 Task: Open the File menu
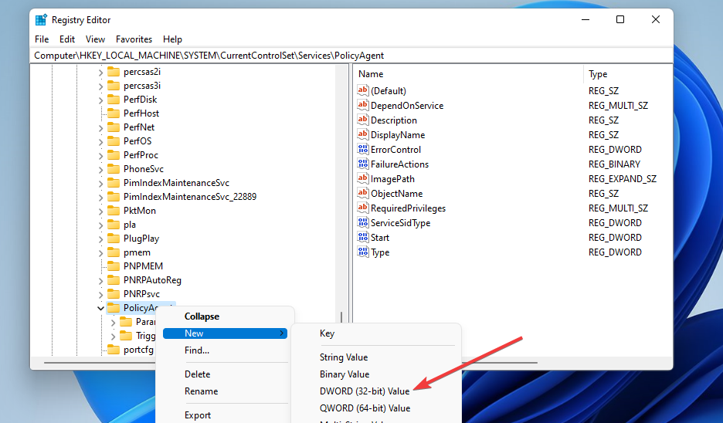42,39
